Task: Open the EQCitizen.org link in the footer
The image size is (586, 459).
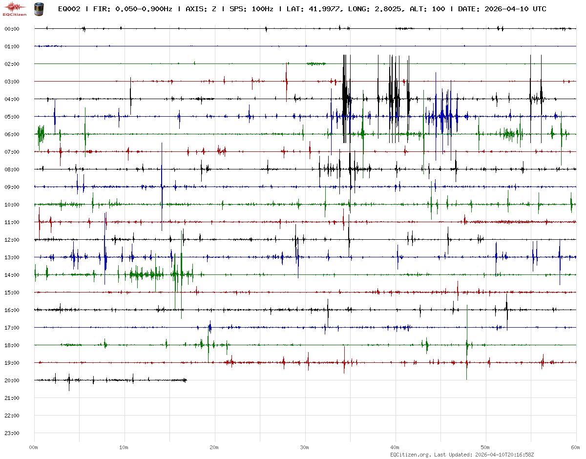Action: point(410,455)
